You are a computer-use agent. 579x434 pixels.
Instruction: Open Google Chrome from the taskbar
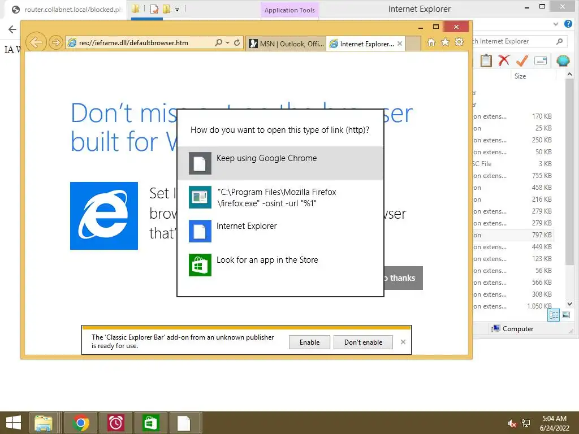(x=81, y=423)
